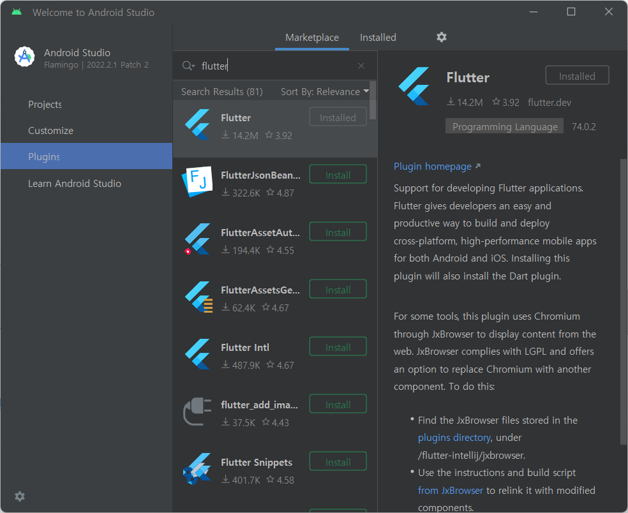The image size is (628, 513).
Task: Click the search results list scrollbar
Action: pyautogui.click(x=373, y=101)
